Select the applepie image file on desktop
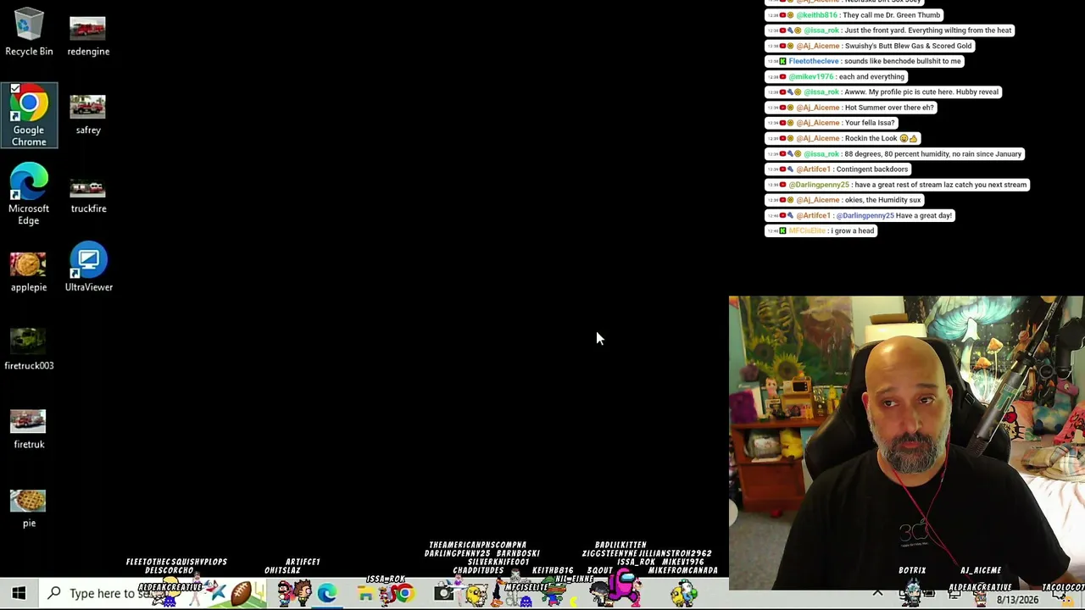This screenshot has height=610, width=1085. click(x=29, y=272)
